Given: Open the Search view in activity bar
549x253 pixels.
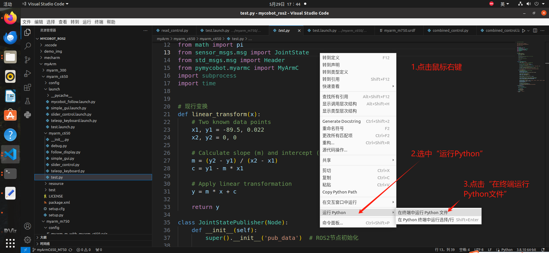Looking at the screenshot, I should 28,46.
